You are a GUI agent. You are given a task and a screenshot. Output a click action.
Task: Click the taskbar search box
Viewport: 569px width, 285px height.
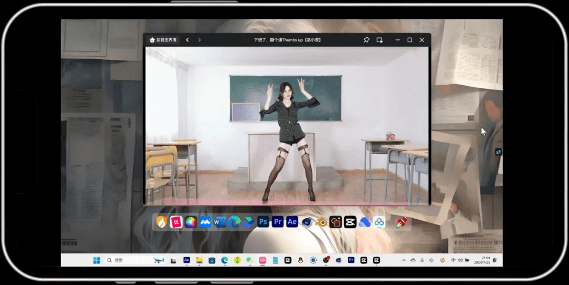pyautogui.click(x=126, y=260)
